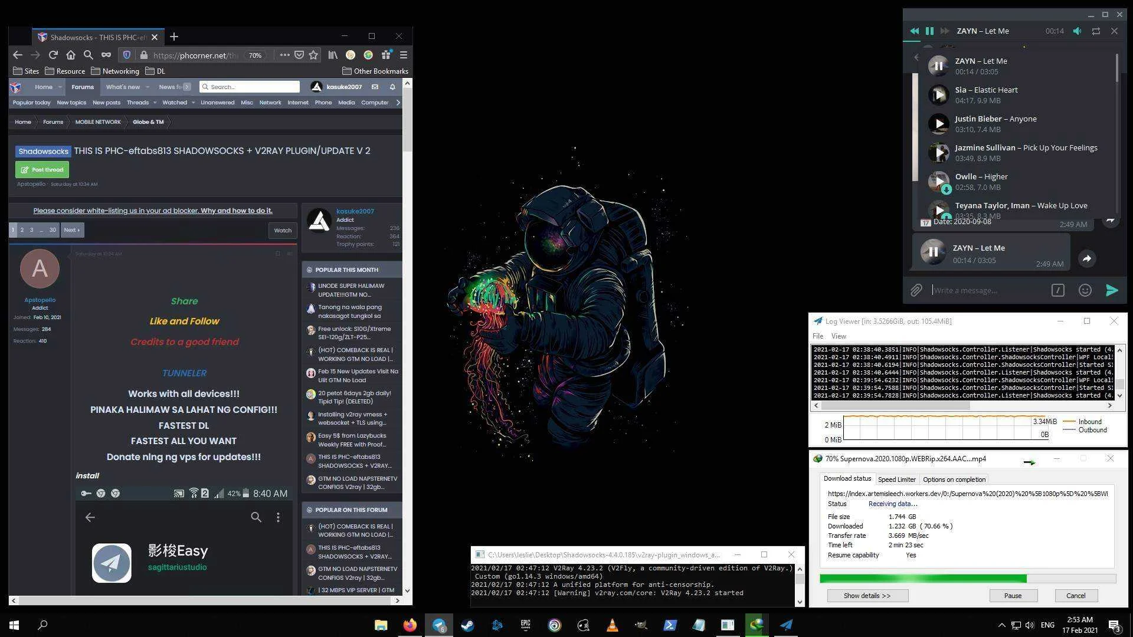1133x637 pixels.
Task: Open the Forums nav tab
Action: 83,87
